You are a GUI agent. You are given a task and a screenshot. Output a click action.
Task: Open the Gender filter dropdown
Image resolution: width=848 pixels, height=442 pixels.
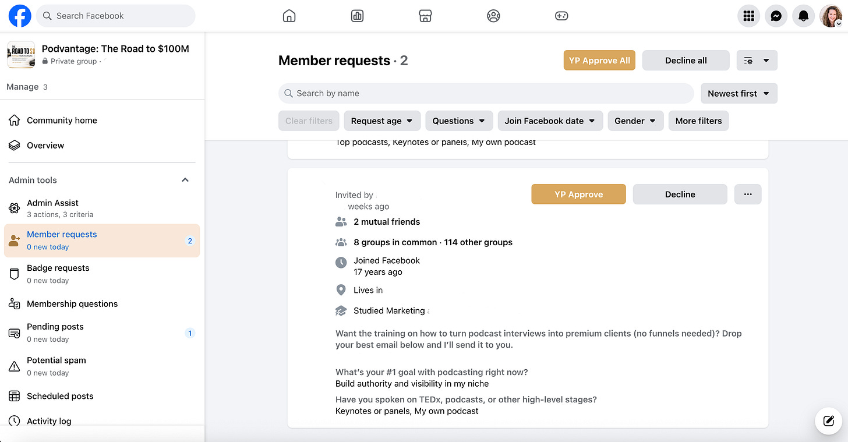pos(635,121)
